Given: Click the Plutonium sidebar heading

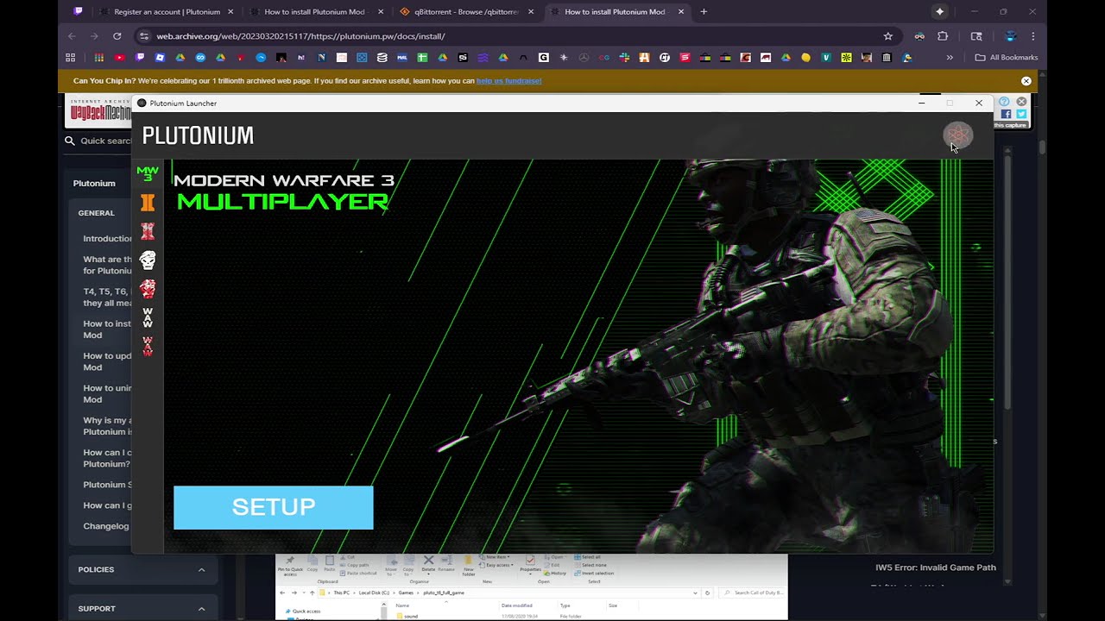Looking at the screenshot, I should click(x=94, y=183).
